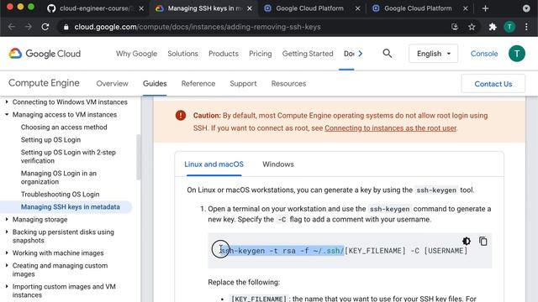
Task: Reload the page with refresh icon
Action: (45, 27)
